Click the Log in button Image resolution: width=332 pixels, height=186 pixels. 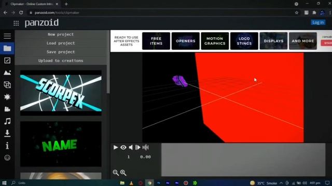[x=318, y=22]
